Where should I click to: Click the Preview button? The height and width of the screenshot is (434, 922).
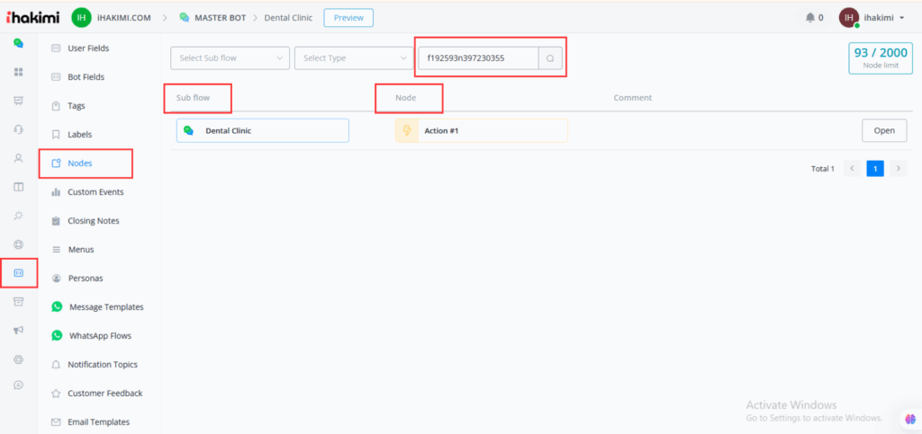pyautogui.click(x=348, y=18)
